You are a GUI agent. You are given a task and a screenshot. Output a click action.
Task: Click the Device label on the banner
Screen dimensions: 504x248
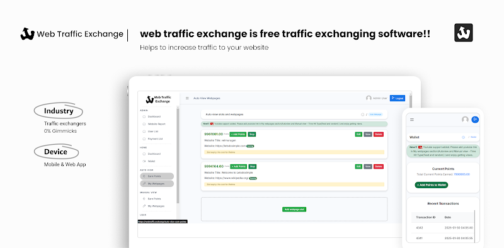[x=55, y=152]
